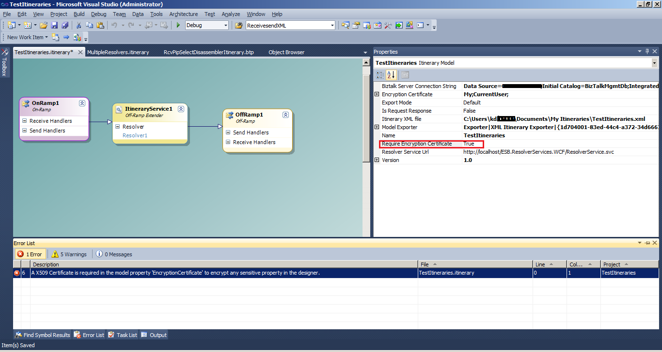The height and width of the screenshot is (352, 662).
Task: Auto-hide the Properties panel with pin icon
Action: (x=647, y=52)
